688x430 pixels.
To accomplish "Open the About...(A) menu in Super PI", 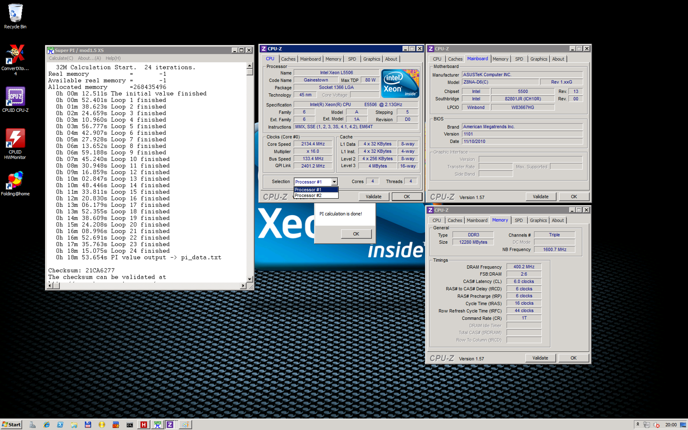I will pos(89,58).
